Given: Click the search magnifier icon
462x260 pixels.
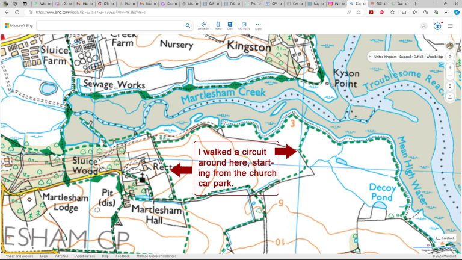Looking at the screenshot, I should coord(188,26).
